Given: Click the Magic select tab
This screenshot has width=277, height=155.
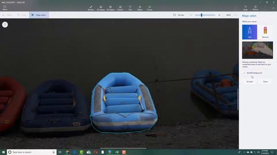Looking at the screenshot, I should (39, 15).
